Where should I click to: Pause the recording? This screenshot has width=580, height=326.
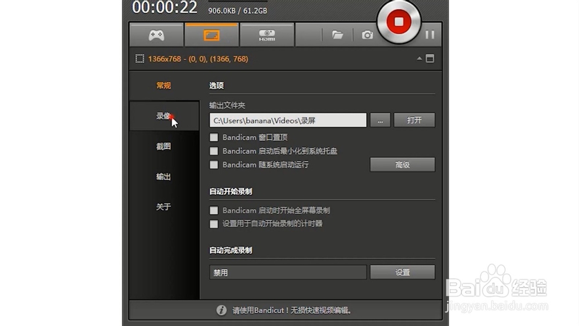click(429, 35)
